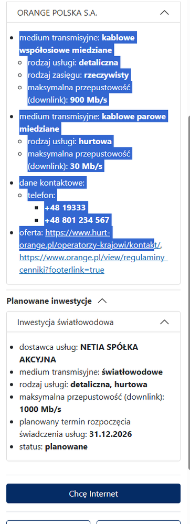Click the date 31.12.2026
Viewport: 190px width, 524px height.
click(110, 434)
